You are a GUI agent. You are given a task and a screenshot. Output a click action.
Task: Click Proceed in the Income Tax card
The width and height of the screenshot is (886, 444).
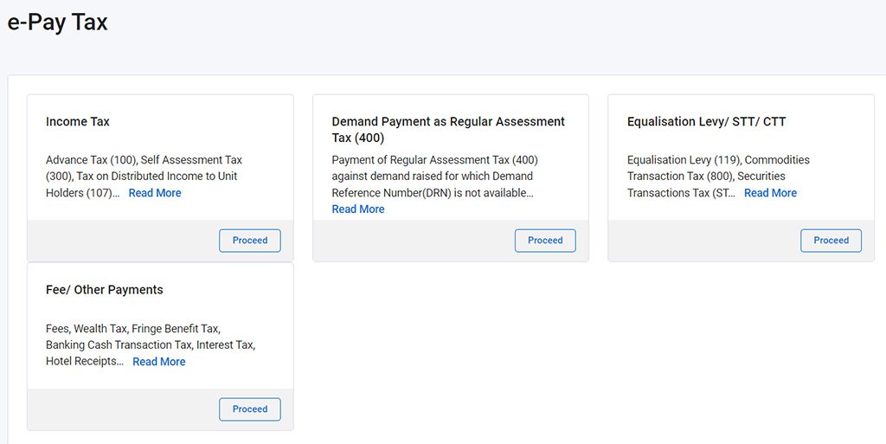coord(250,241)
